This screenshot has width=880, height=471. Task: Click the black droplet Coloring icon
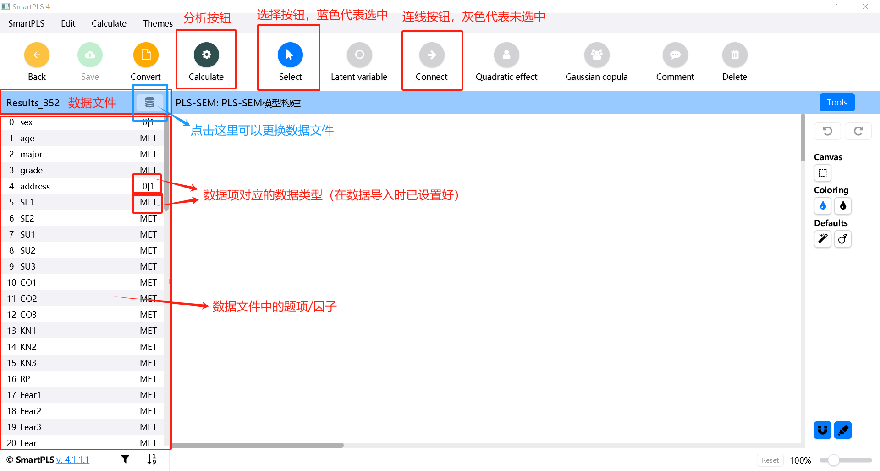click(843, 206)
